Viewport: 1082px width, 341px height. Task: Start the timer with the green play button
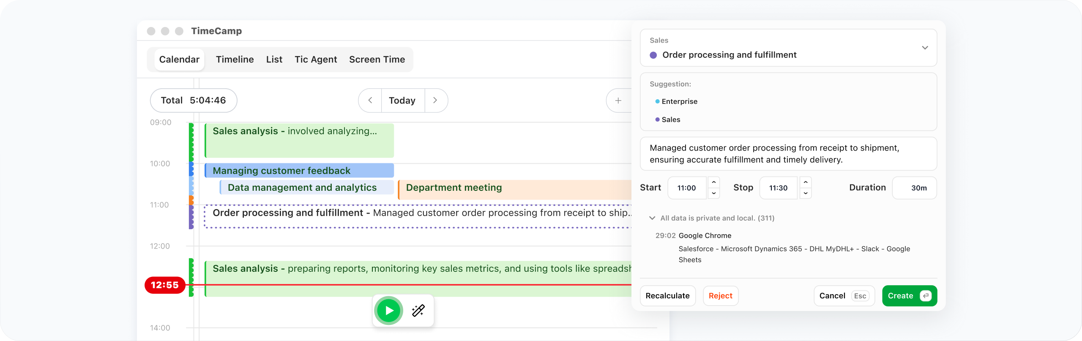point(388,311)
